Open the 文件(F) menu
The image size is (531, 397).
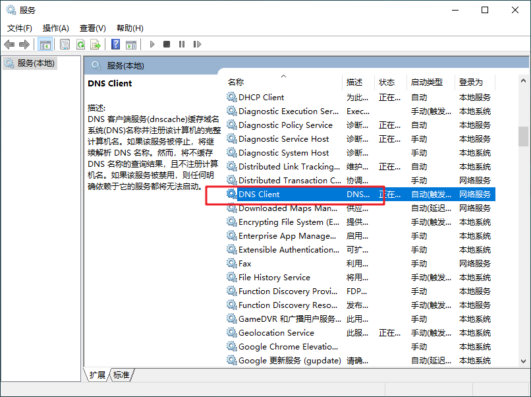20,28
